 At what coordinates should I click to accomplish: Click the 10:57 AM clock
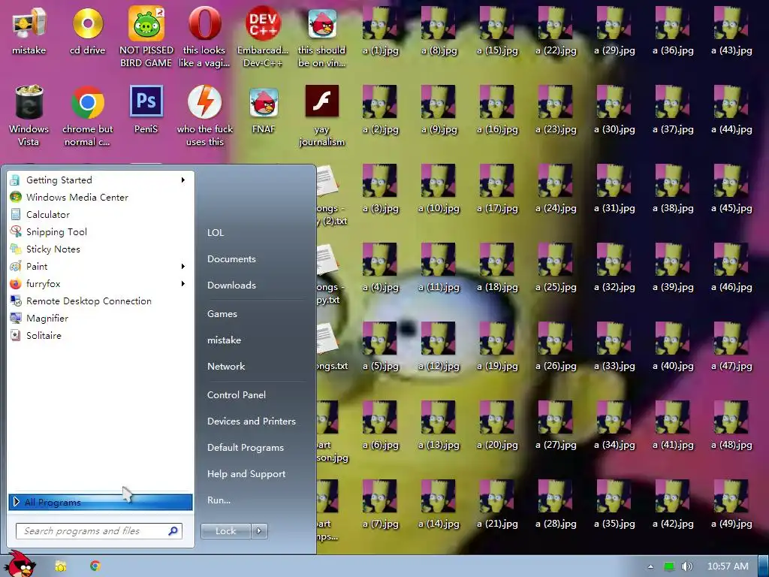(x=728, y=566)
